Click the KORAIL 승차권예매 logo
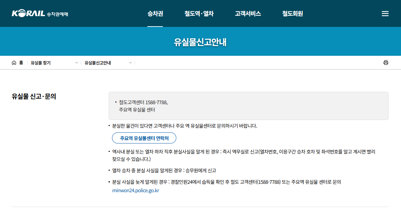401x209 pixels. pyautogui.click(x=40, y=13)
